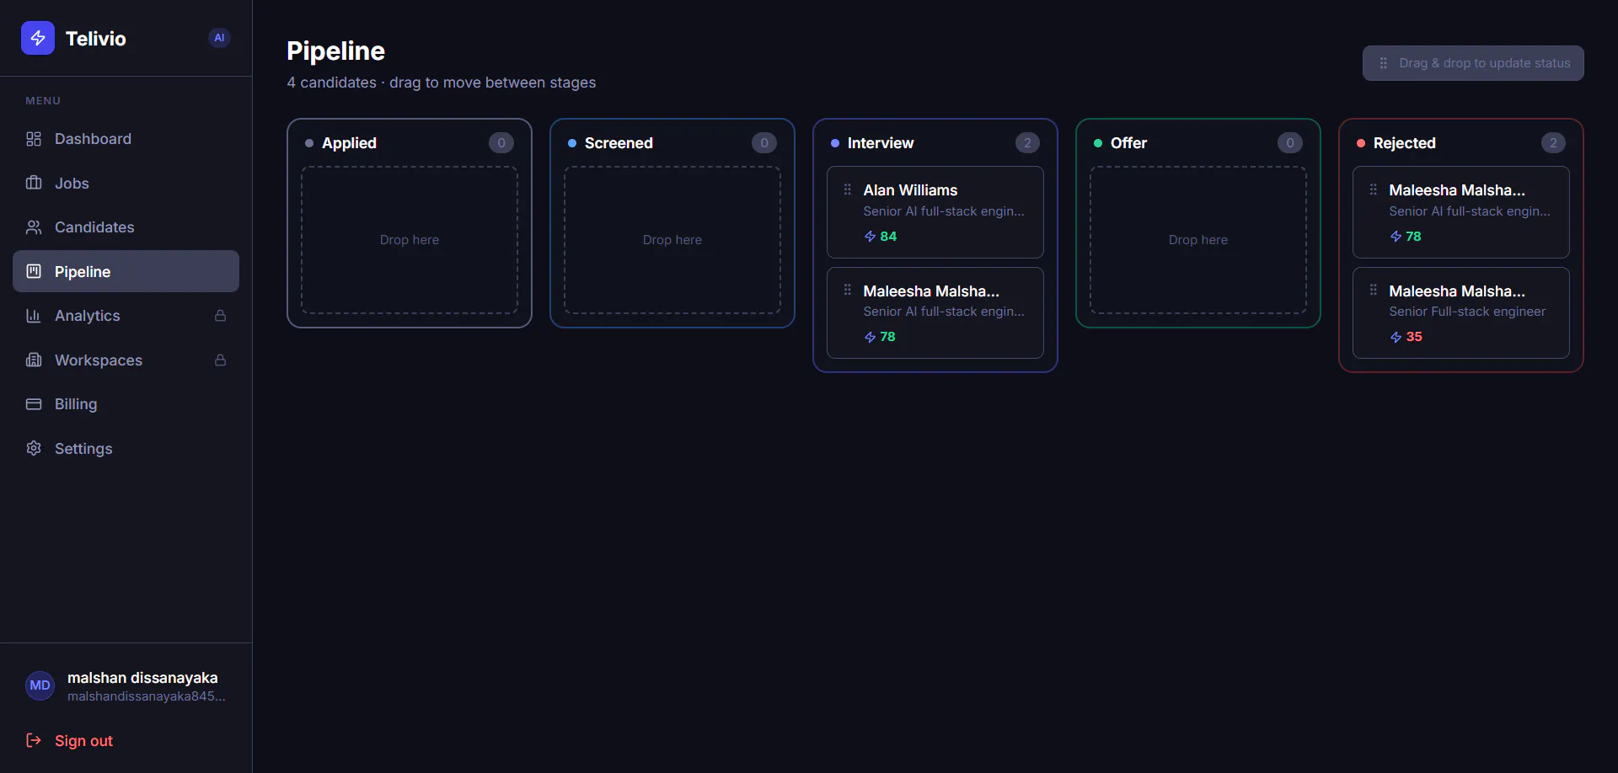
Task: Select the Pipeline menu item
Action: point(126,271)
